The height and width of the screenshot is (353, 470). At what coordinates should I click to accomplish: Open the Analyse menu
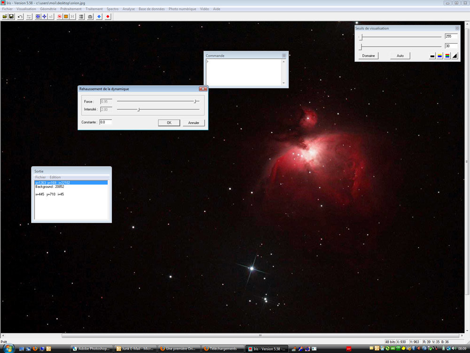coord(129,9)
